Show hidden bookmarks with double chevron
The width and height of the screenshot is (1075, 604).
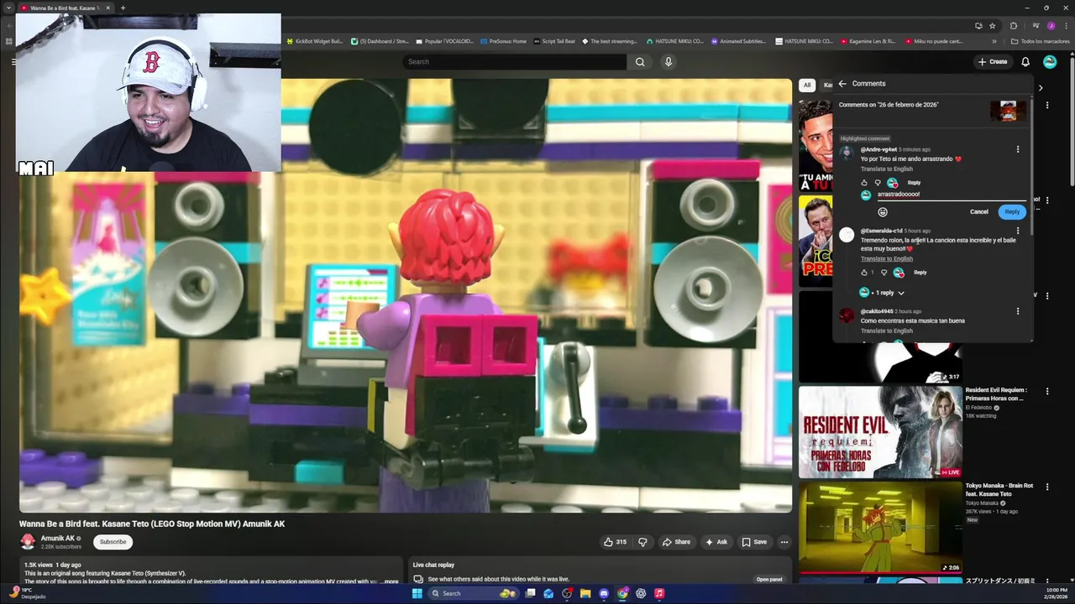tap(994, 41)
